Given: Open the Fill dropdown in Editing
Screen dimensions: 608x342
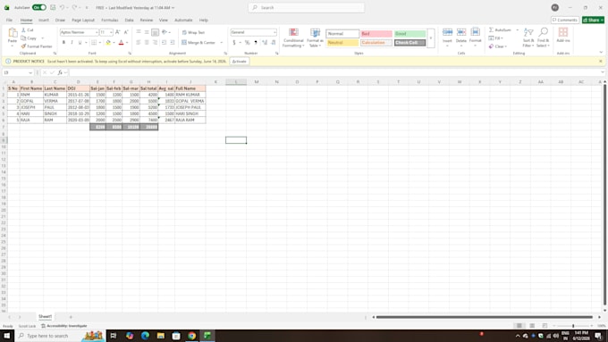Looking at the screenshot, I should coord(496,38).
